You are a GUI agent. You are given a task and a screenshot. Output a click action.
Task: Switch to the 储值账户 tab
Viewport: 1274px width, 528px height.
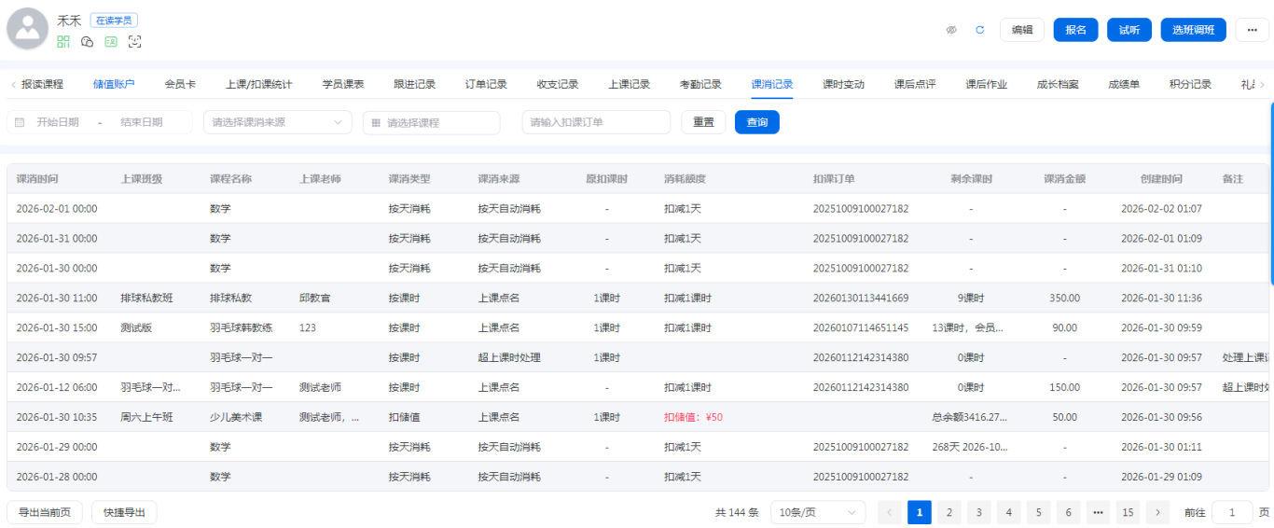pos(114,84)
